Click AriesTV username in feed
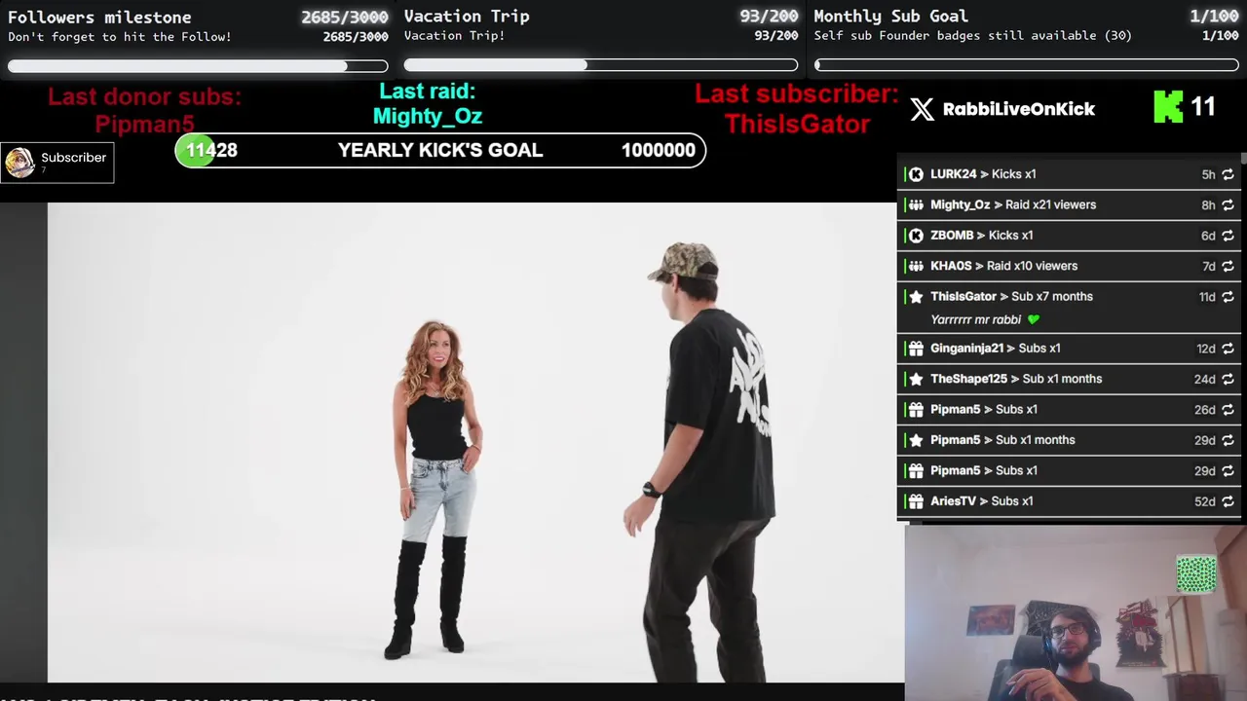1247x701 pixels. pyautogui.click(x=953, y=501)
